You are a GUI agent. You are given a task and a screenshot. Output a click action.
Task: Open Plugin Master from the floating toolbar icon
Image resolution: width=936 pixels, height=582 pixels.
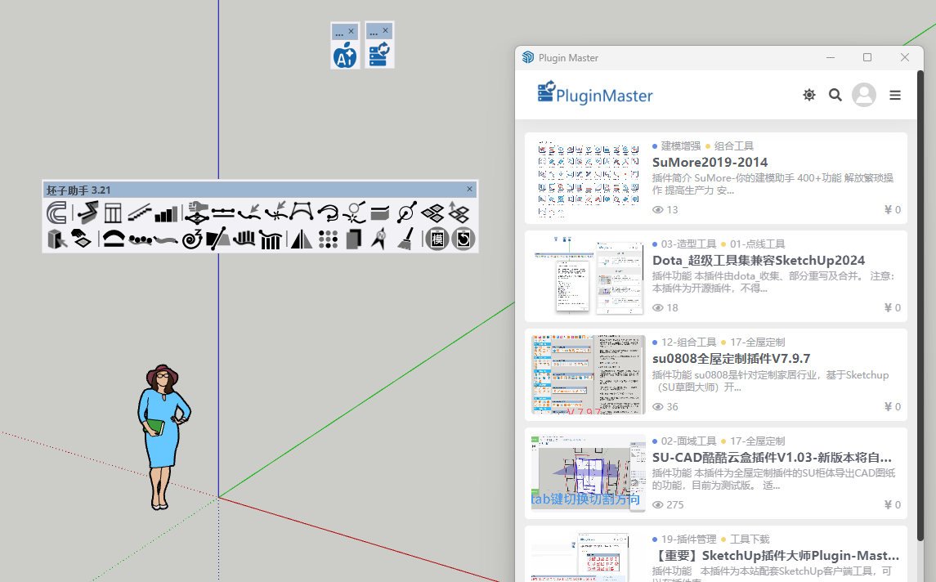coord(379,56)
